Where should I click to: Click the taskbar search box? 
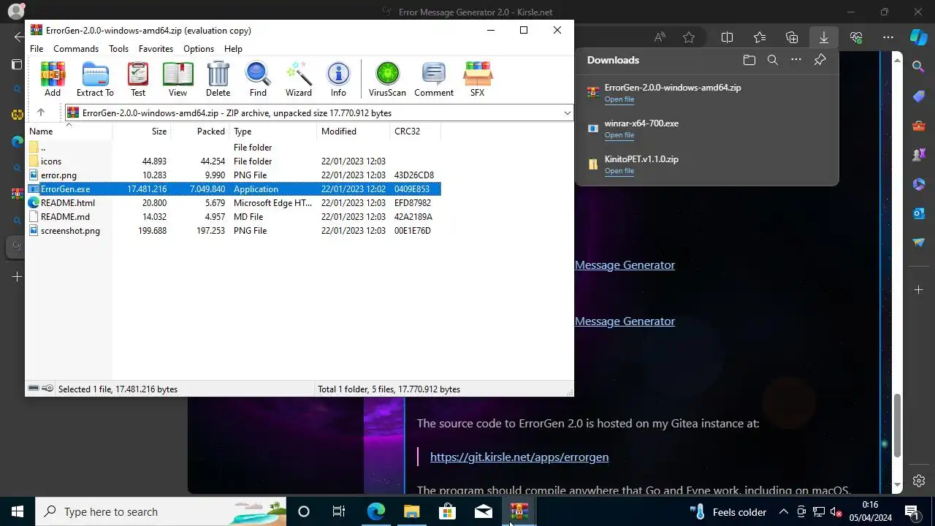[x=161, y=511]
